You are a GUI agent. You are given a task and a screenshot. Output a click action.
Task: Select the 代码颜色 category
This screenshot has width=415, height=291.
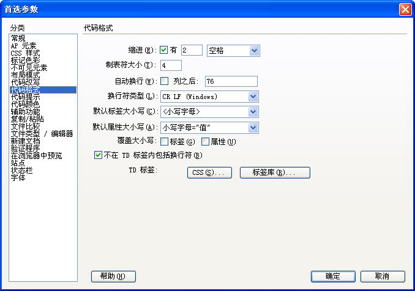point(26,105)
